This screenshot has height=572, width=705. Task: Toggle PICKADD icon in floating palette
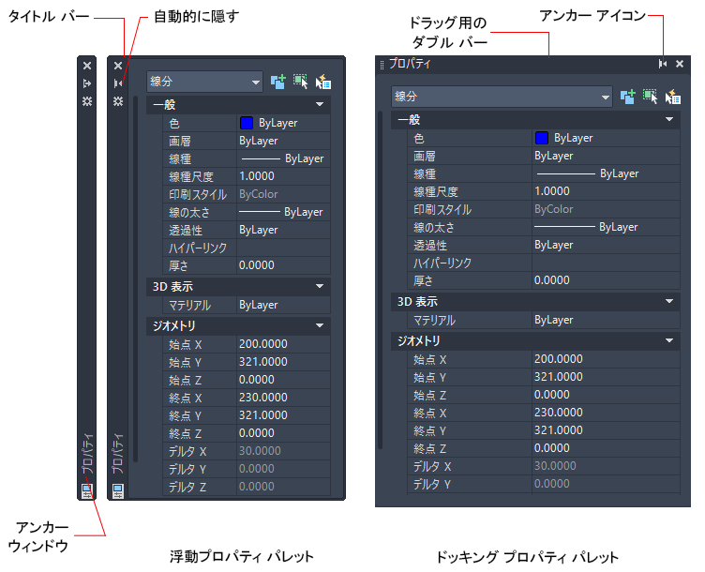pyautogui.click(x=277, y=82)
